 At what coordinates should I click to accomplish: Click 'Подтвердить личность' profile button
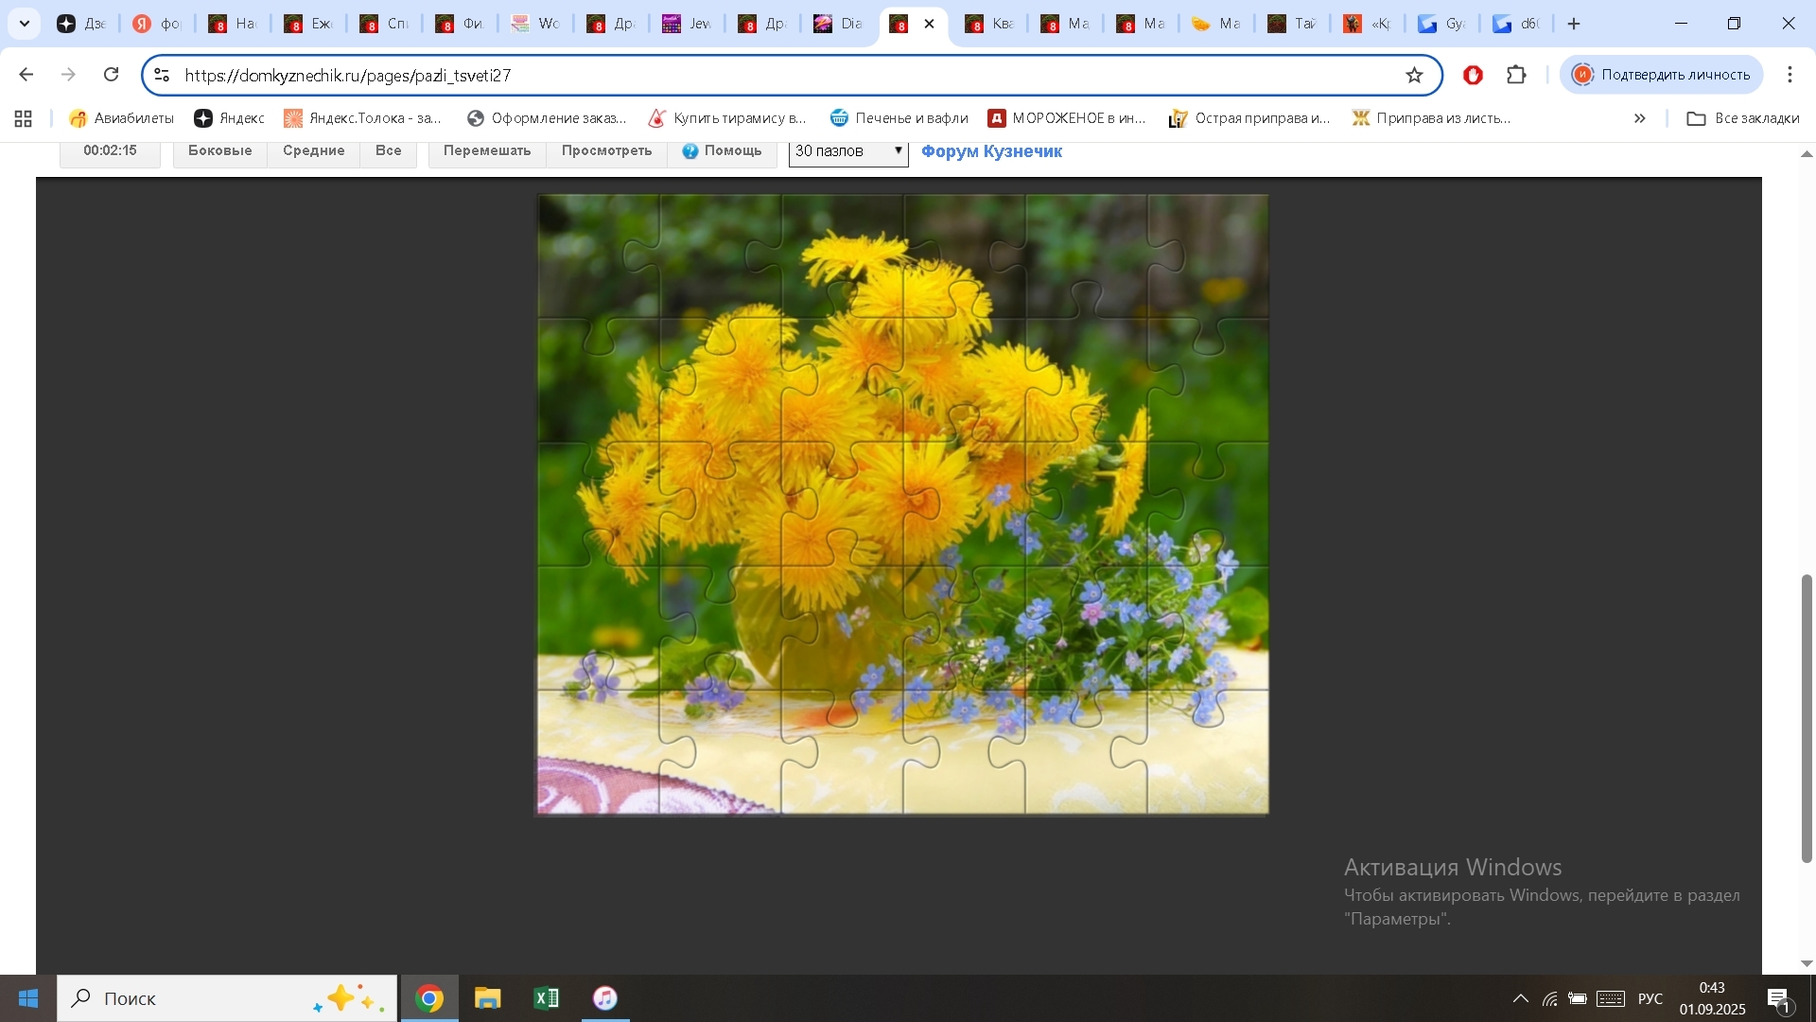(1662, 75)
